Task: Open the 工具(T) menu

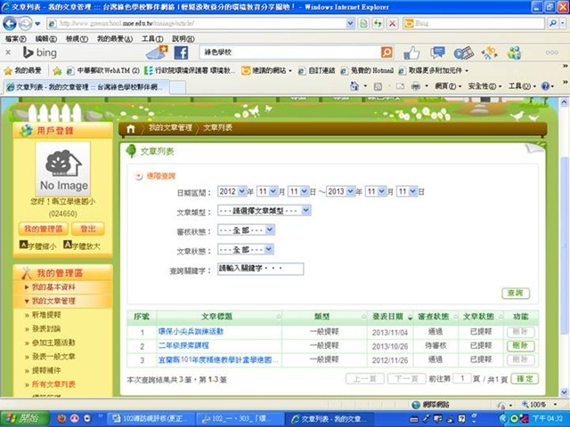Action: coord(152,39)
